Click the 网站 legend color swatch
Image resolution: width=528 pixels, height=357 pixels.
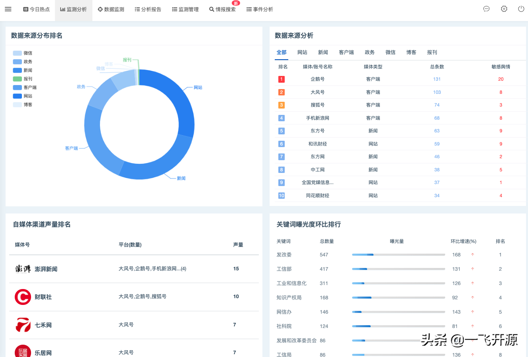(17, 96)
